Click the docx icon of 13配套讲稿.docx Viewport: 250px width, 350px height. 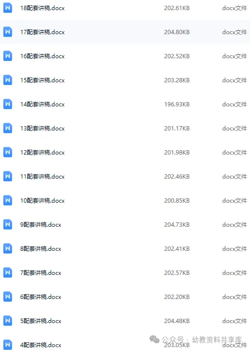(x=8, y=128)
